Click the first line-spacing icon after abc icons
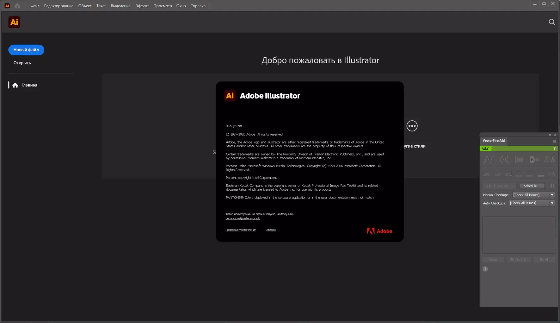This screenshot has width=560, height=323. pos(519,174)
